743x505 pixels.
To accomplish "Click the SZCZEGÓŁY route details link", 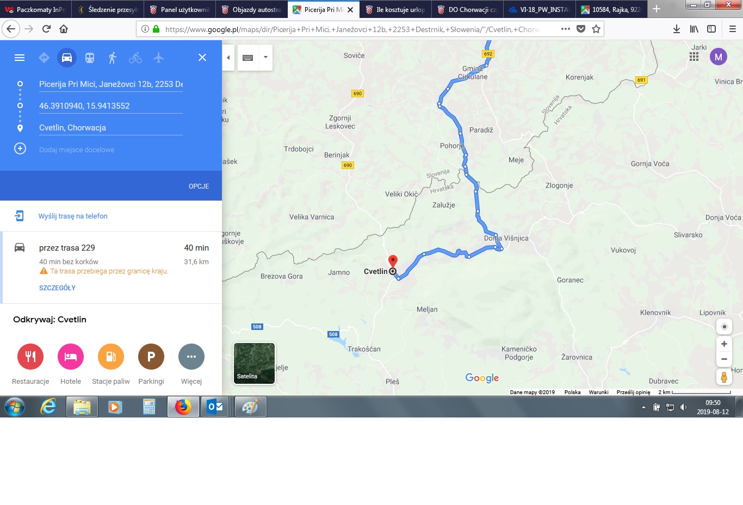I will click(57, 288).
